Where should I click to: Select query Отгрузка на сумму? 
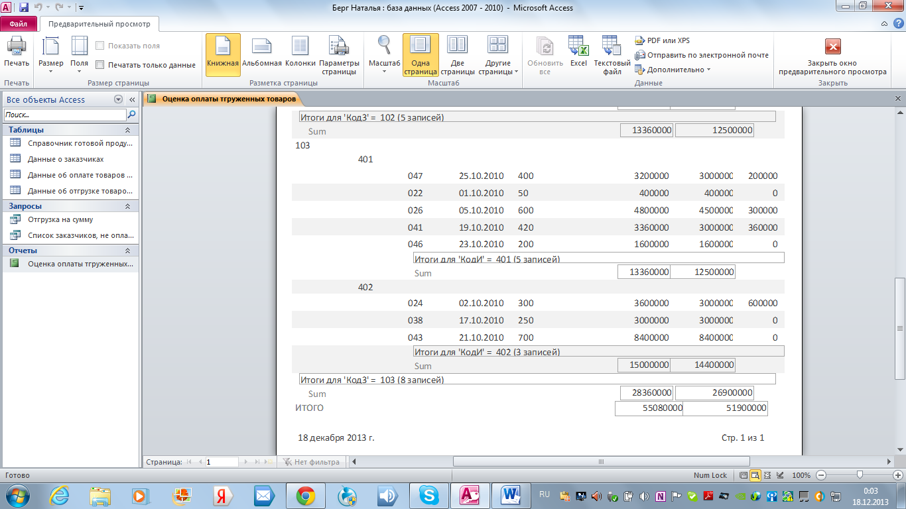71,219
